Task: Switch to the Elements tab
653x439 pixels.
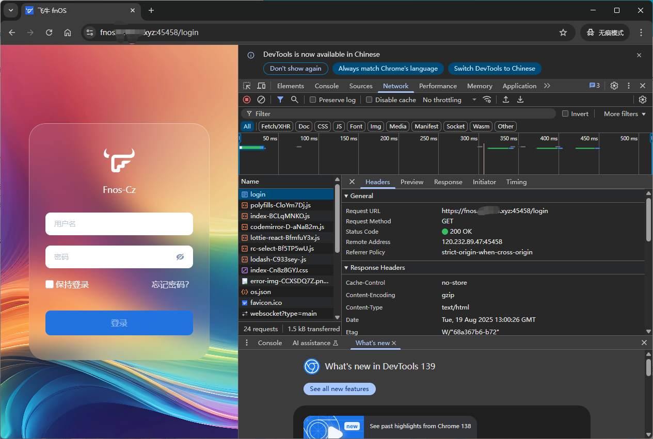Action: pyautogui.click(x=291, y=86)
